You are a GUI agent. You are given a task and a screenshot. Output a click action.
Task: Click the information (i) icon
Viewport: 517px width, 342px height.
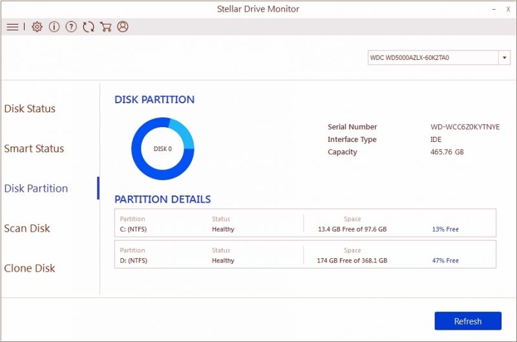click(54, 26)
